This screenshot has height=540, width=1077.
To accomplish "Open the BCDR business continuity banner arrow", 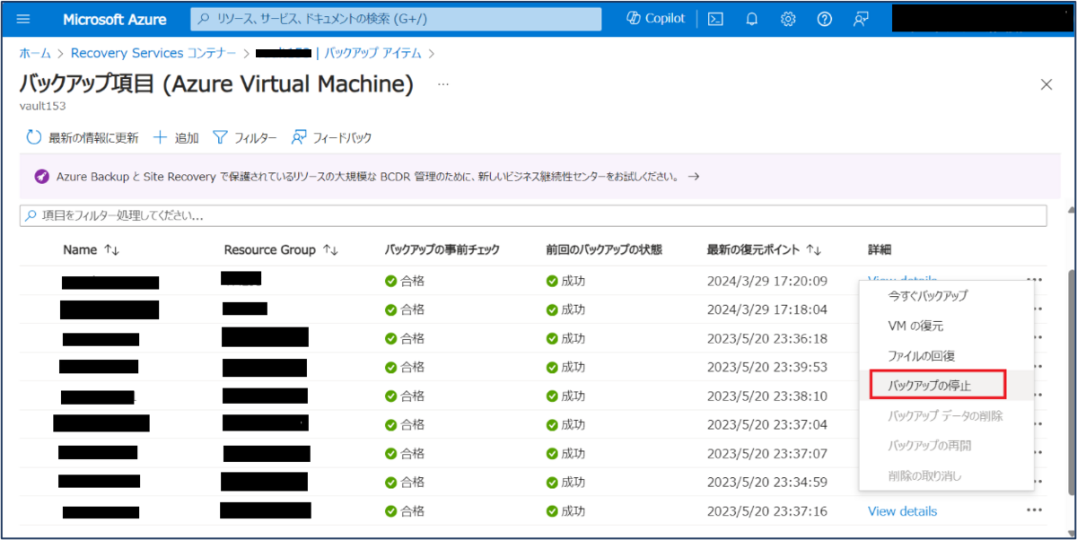I will tap(694, 177).
